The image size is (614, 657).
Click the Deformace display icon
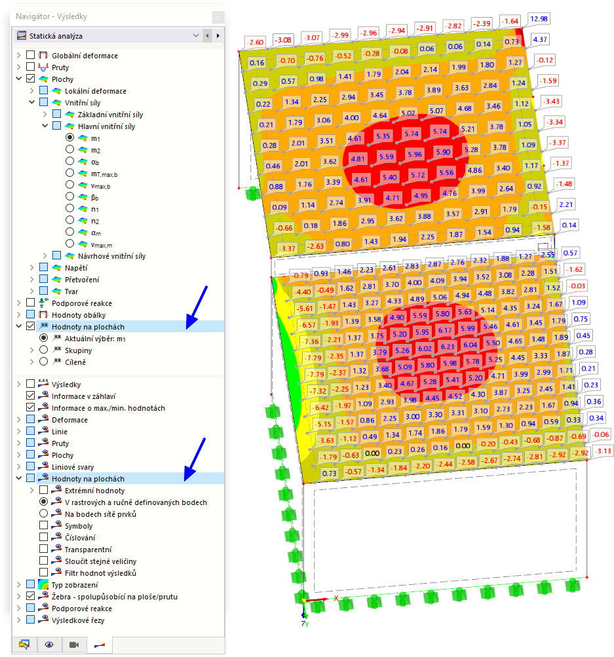click(x=43, y=419)
